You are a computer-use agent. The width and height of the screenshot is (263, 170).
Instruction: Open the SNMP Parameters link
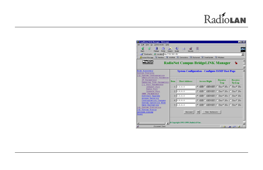pyautogui.click(x=150, y=94)
